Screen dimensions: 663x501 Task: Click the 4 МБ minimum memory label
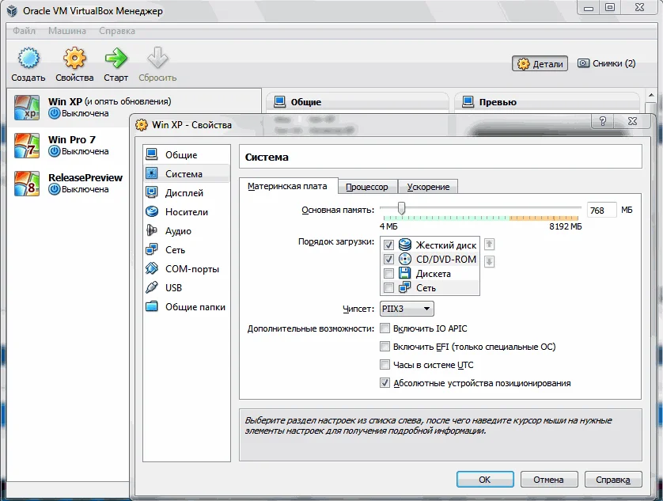[x=388, y=226]
